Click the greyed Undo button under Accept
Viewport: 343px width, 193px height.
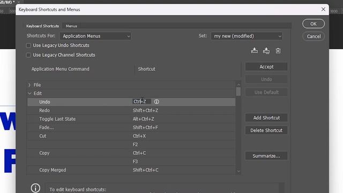266,79
